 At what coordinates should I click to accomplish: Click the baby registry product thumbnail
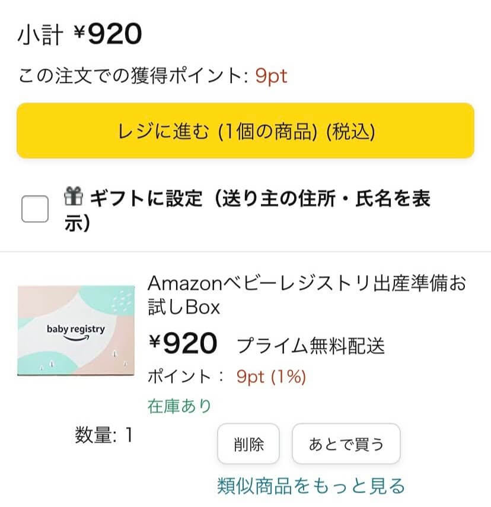pos(76,331)
